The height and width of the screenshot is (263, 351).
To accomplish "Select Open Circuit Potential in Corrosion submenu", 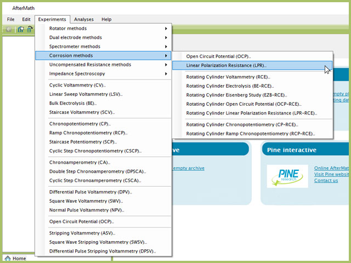I will (x=252, y=56).
